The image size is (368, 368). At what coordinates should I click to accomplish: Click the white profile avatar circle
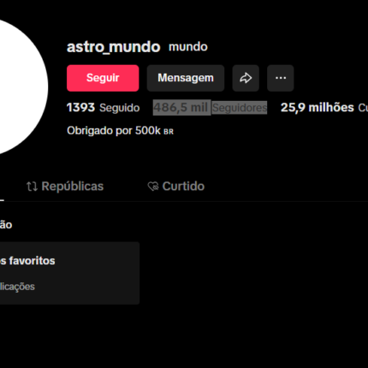point(17,87)
